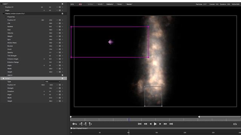241x135 pixels.
Task: Toggle keyframe square for Size
Action: click(60, 30)
